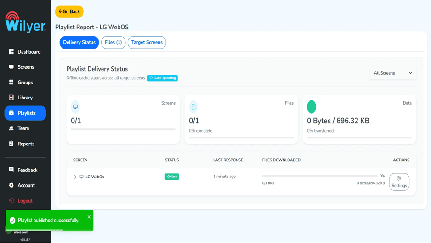The image size is (431, 243).
Task: Click the LG WebOs download progress bar
Action: point(320,176)
